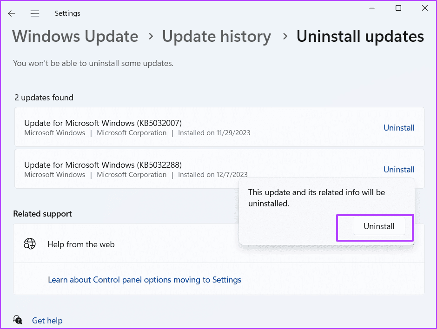Open the Get help link
Image resolution: width=437 pixels, height=329 pixels.
coord(47,320)
